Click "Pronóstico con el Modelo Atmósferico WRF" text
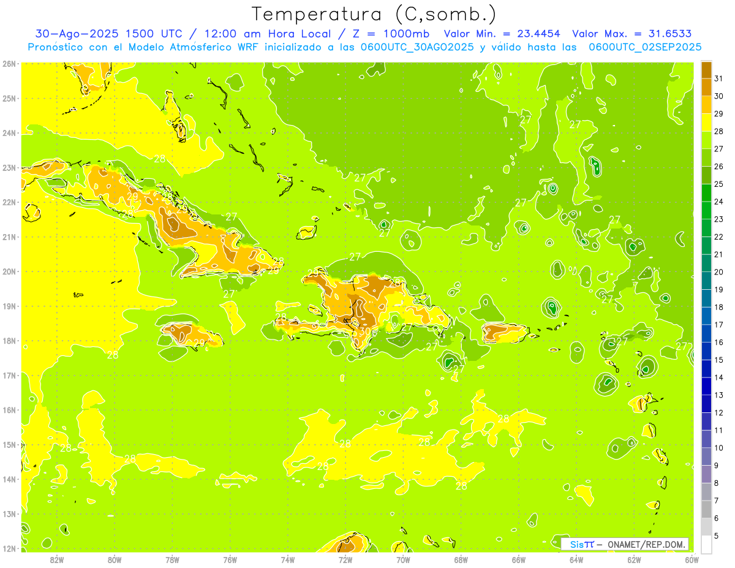Screen dimensions: 735x568 [x=145, y=47]
